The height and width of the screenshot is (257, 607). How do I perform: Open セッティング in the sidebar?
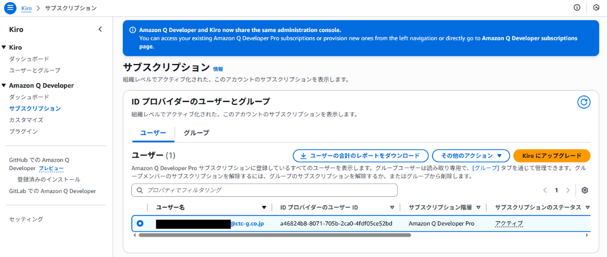(x=26, y=219)
